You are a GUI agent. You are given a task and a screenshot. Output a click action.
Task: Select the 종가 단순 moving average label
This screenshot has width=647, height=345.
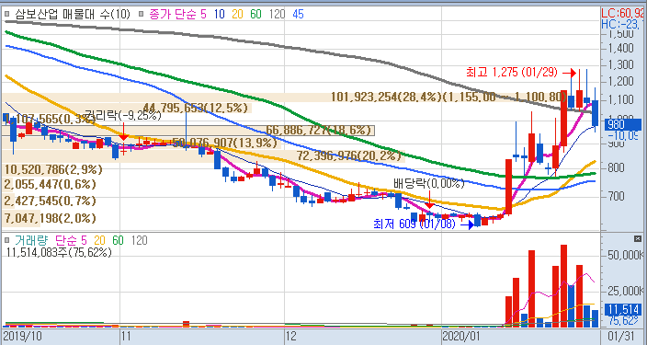pyautogui.click(x=173, y=14)
